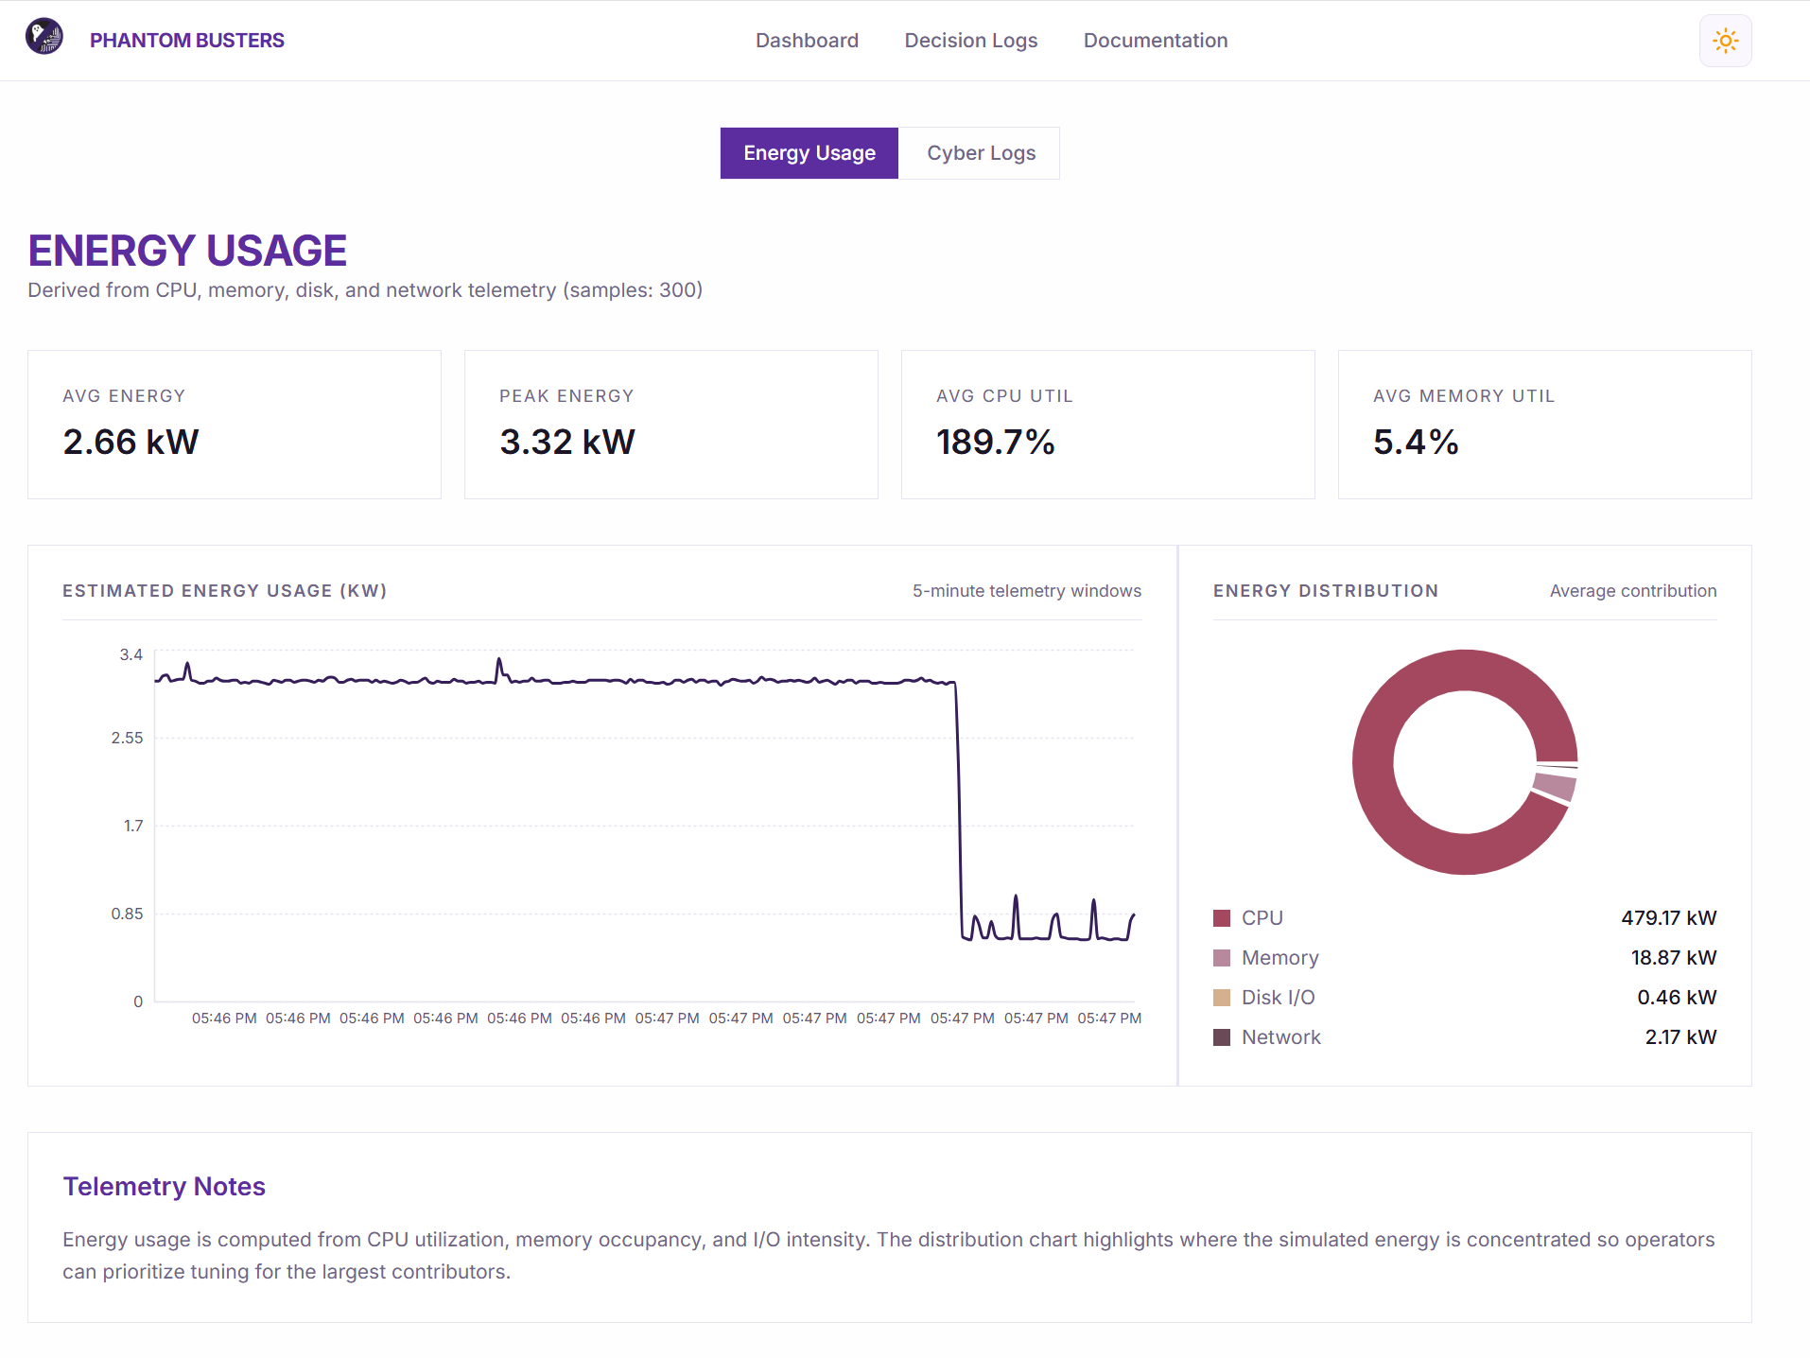
Task: Click the CPU legend label
Action: [1262, 918]
